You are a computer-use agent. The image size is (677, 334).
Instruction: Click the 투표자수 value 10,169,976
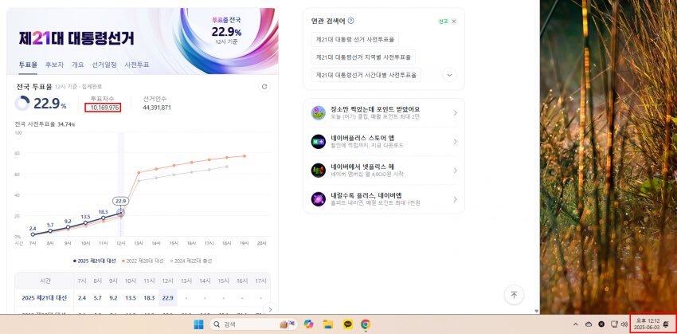(x=103, y=108)
